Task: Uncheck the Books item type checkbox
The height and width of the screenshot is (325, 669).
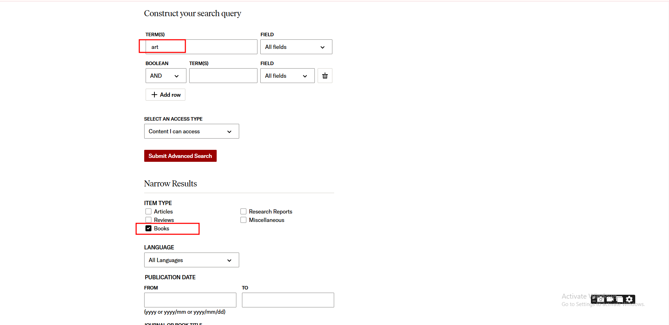Action: 148,228
